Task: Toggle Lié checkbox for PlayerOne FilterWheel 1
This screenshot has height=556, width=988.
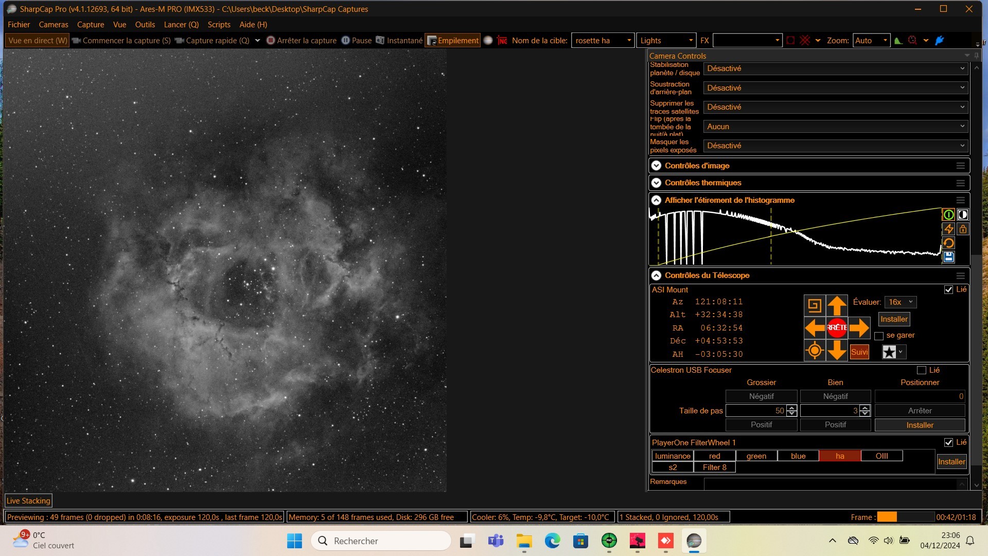Action: pos(948,443)
